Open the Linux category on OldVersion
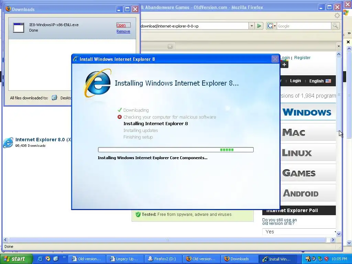This screenshot has width=352, height=264. tap(308, 153)
